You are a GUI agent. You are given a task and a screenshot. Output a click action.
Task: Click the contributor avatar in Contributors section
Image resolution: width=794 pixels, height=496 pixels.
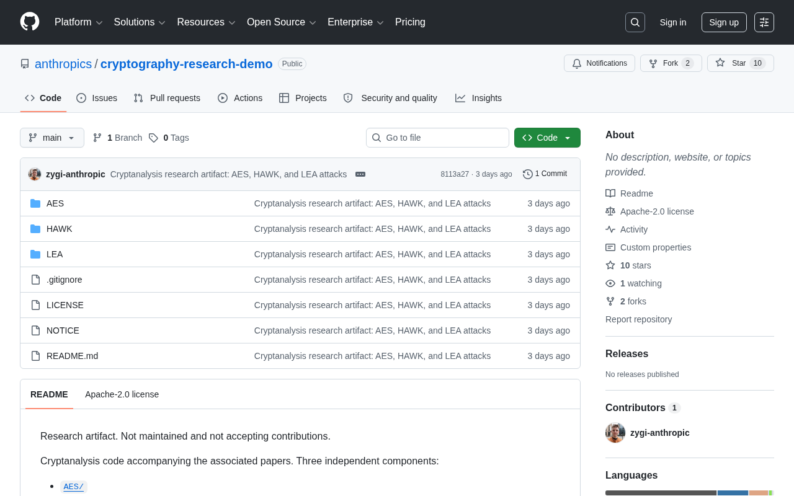coord(615,433)
